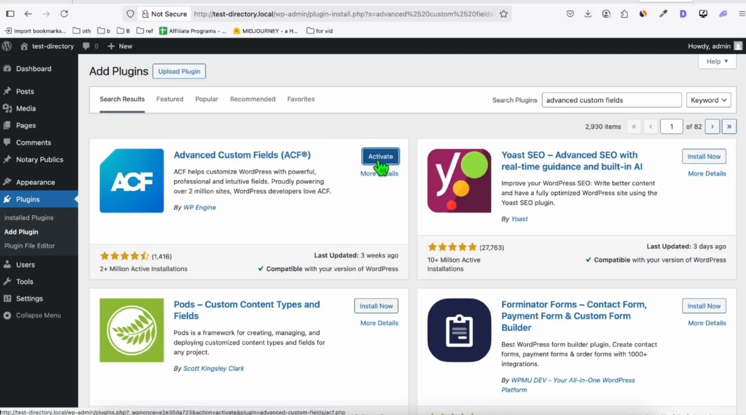This screenshot has width=746, height=415.
Task: Reload the page with refresh icon
Action: 64,14
